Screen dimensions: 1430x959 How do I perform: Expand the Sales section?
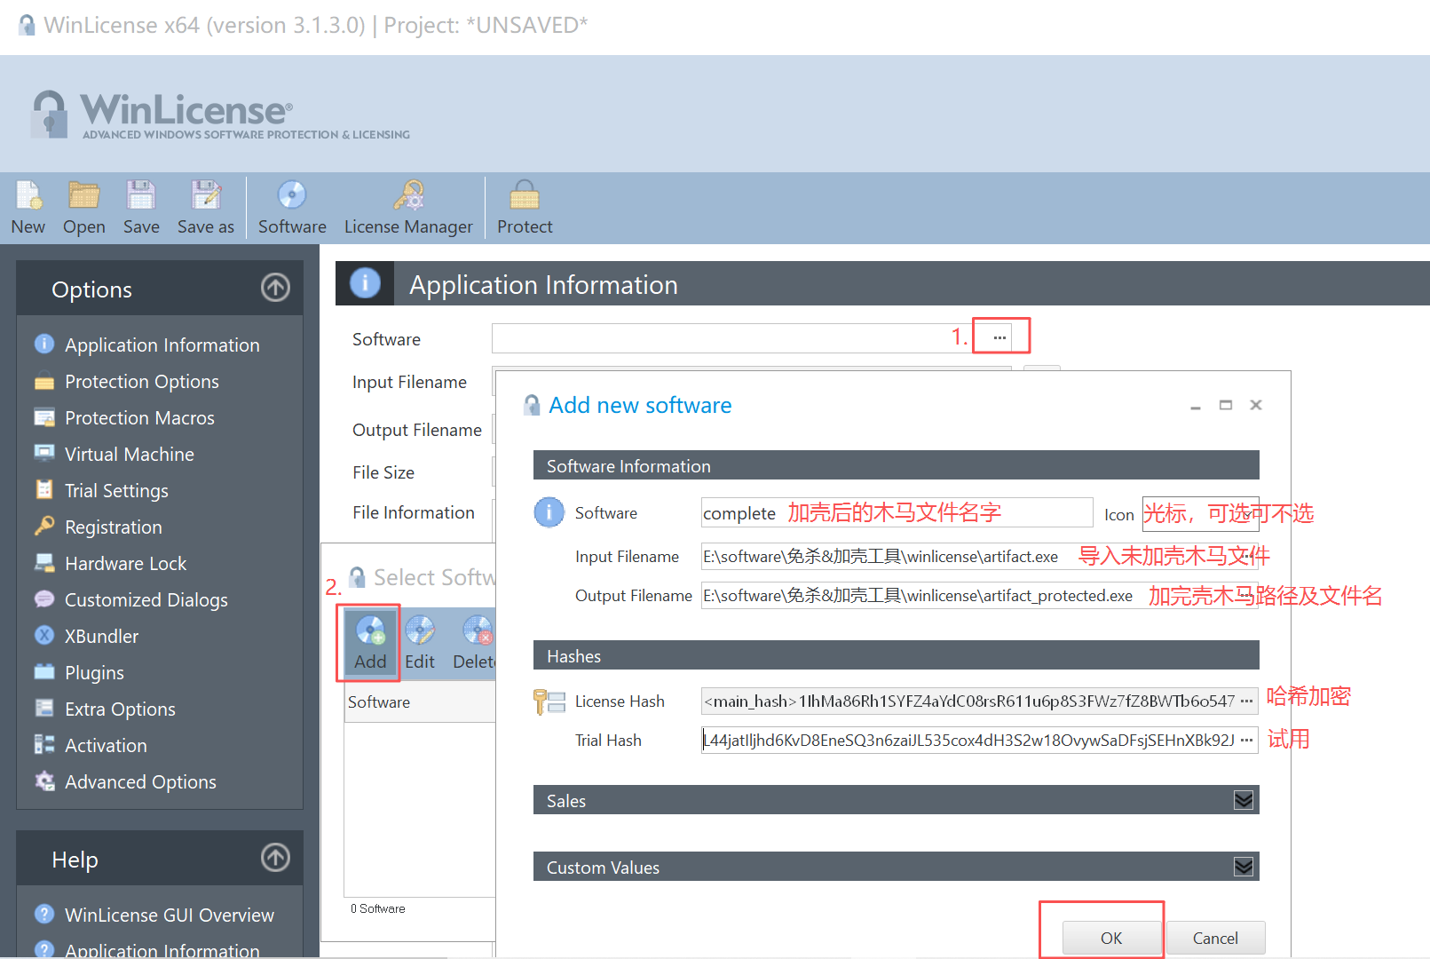point(1244,800)
